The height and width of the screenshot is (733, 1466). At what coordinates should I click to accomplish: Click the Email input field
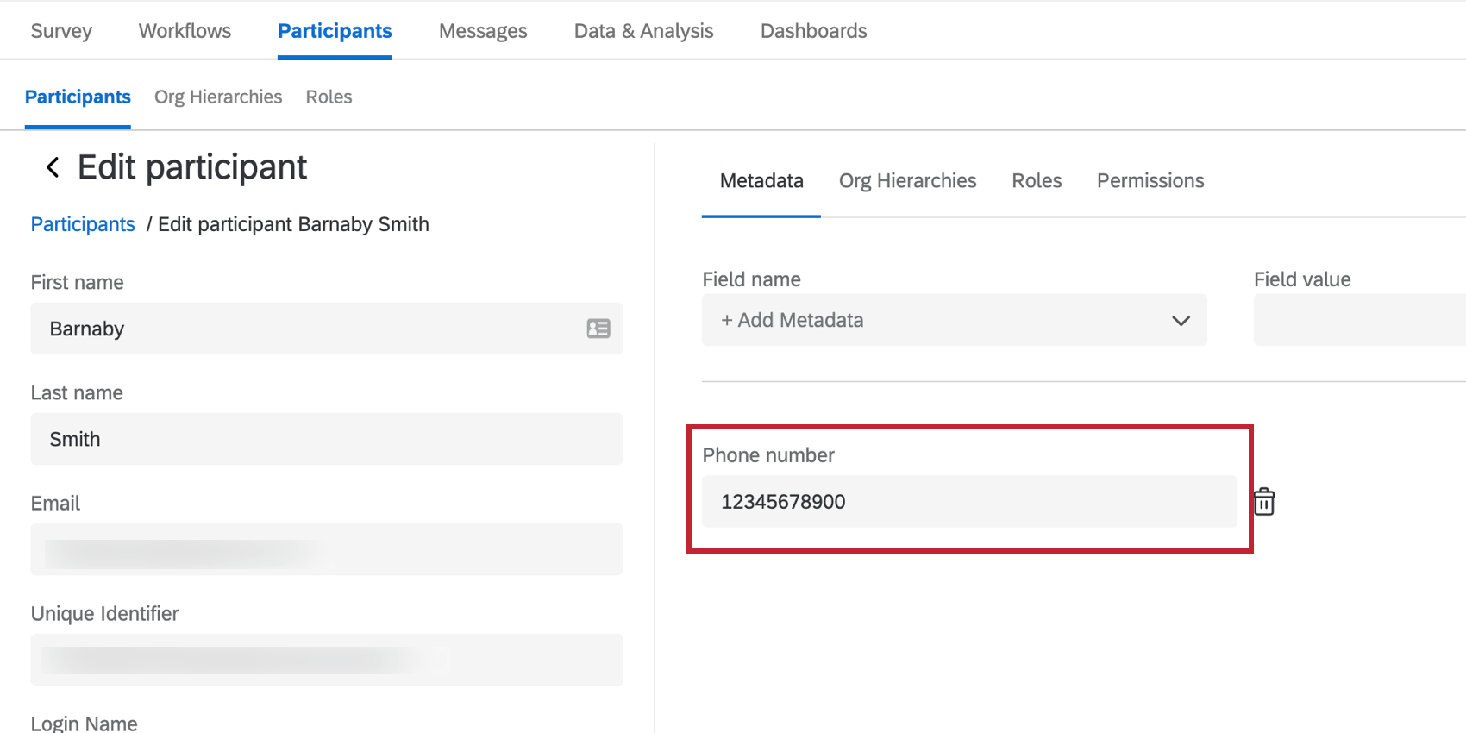click(x=326, y=549)
